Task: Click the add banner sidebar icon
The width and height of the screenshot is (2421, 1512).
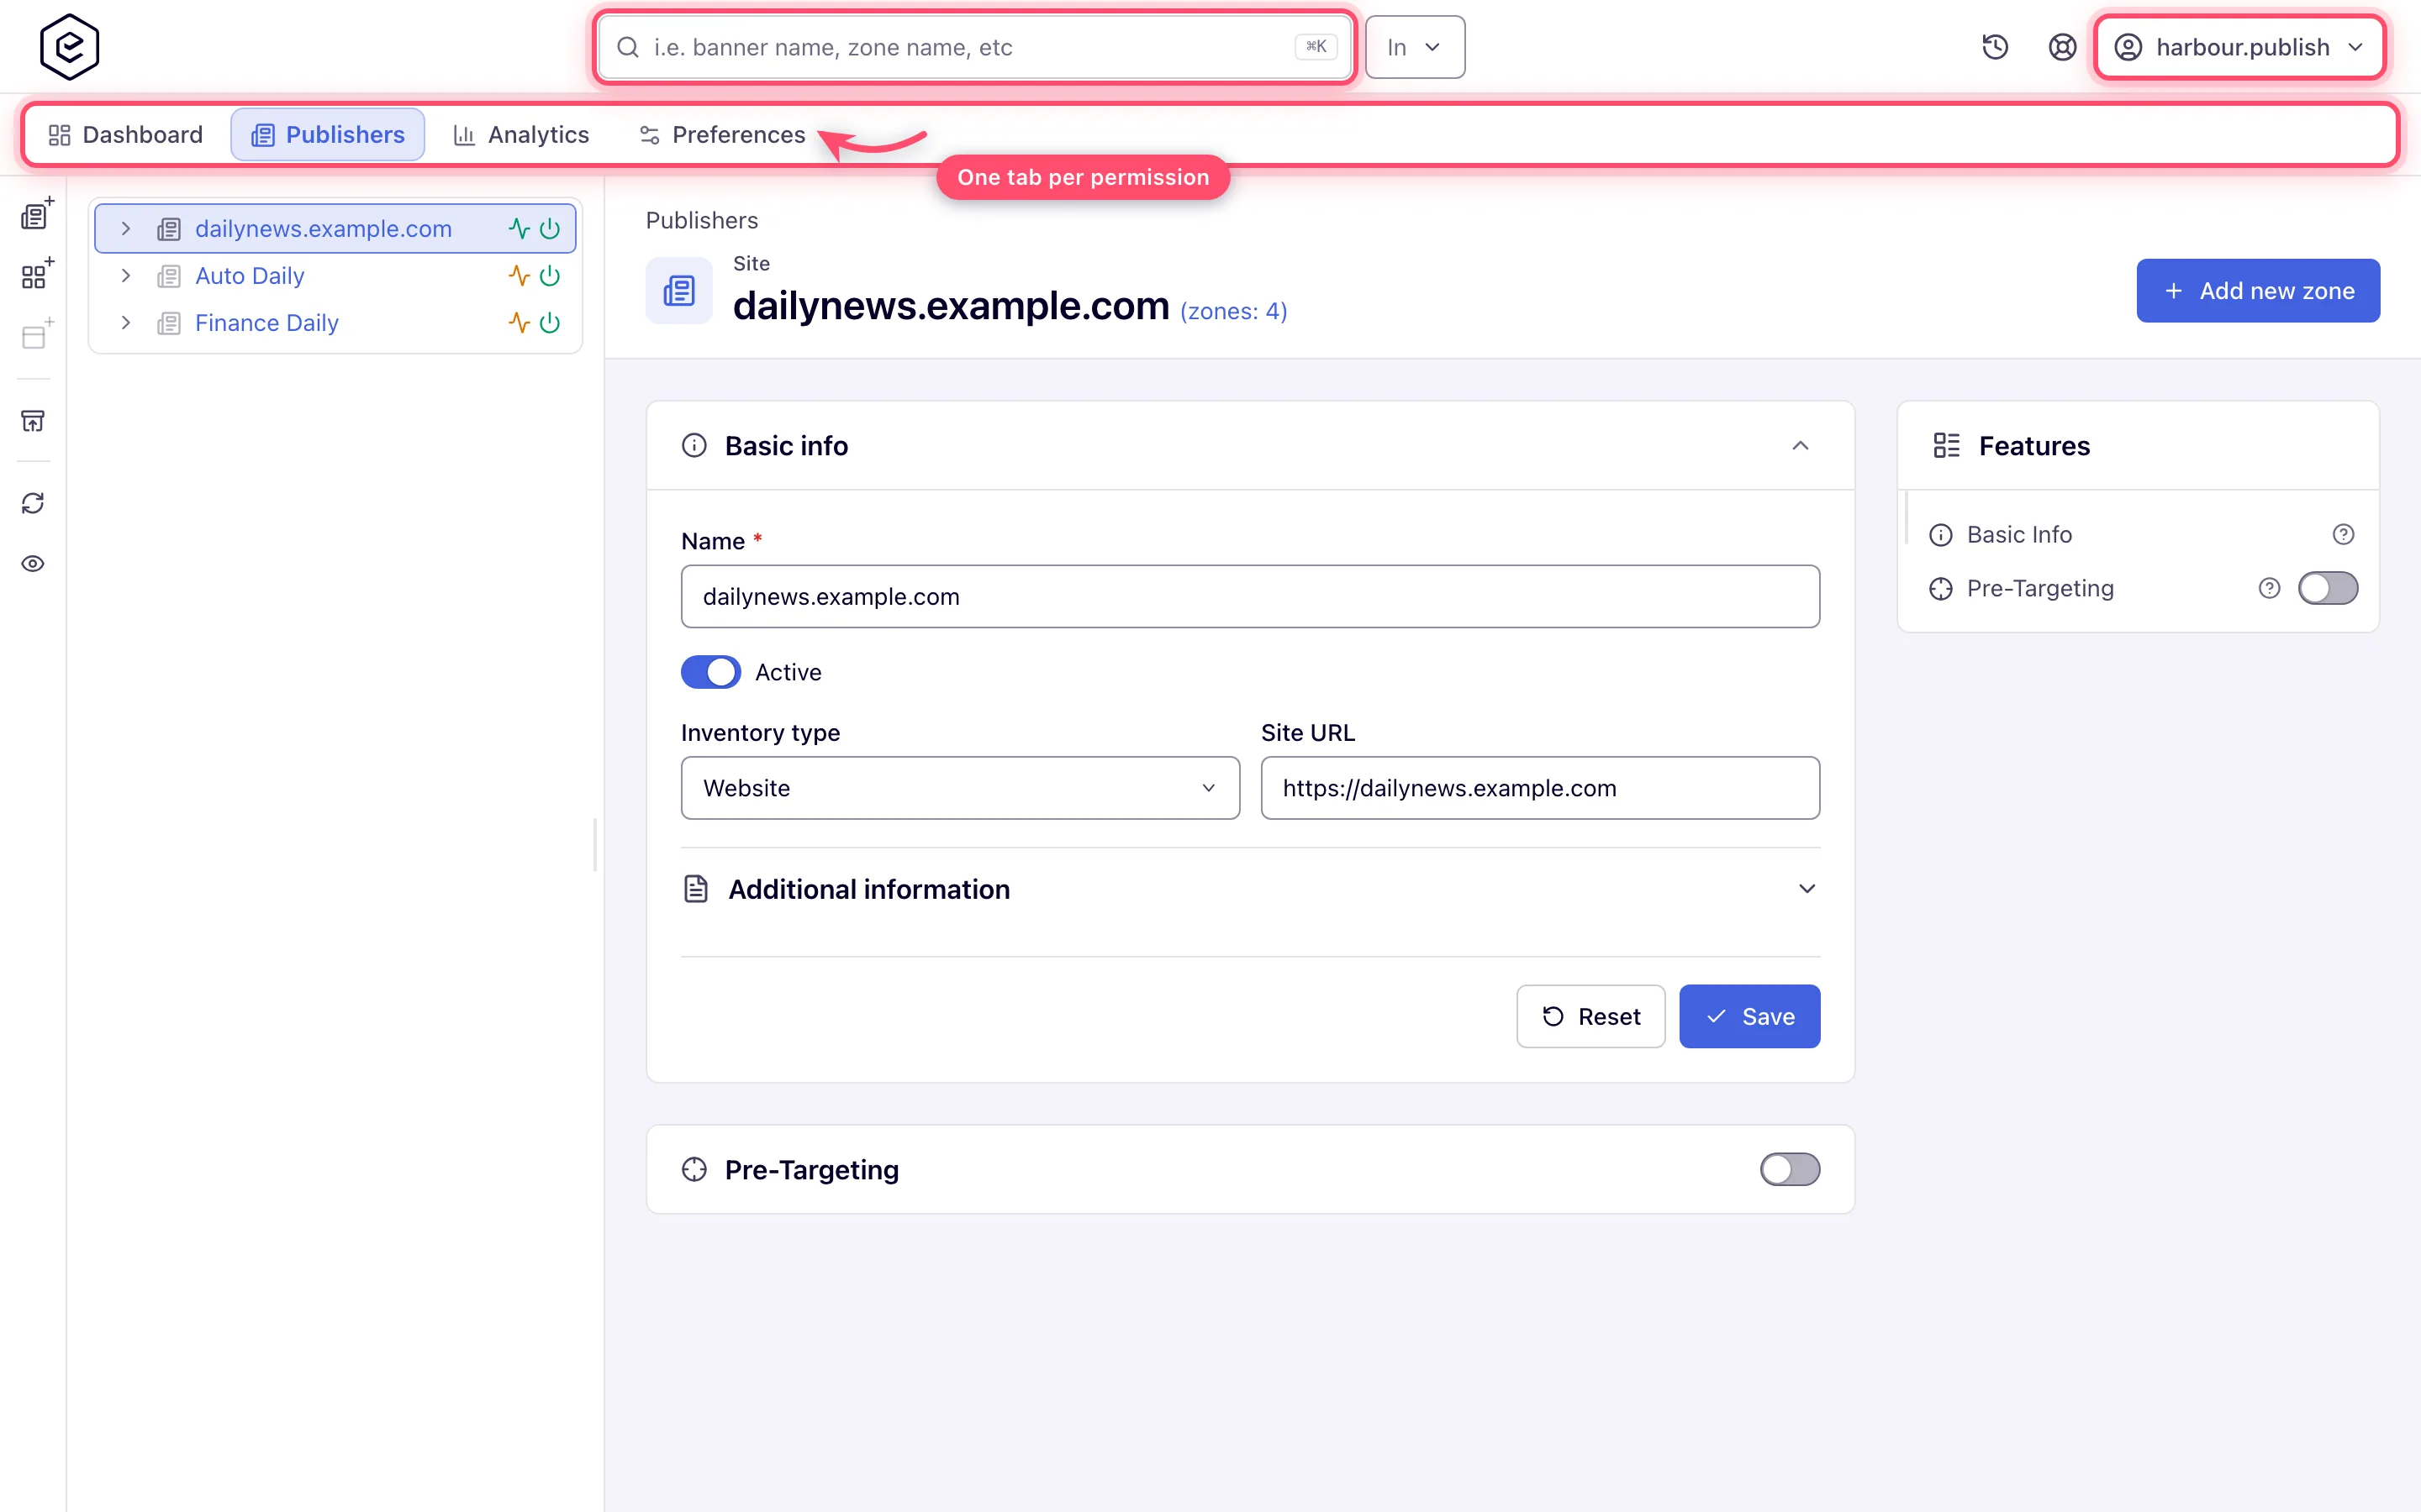Action: 36,335
